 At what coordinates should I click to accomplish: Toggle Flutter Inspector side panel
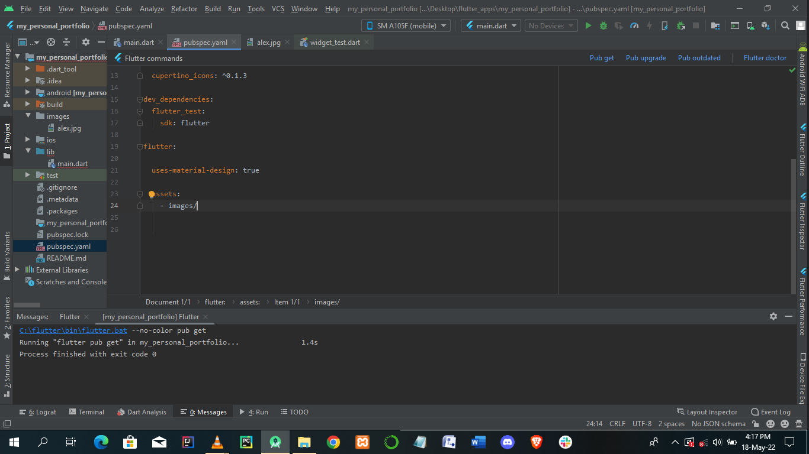pyautogui.click(x=802, y=221)
